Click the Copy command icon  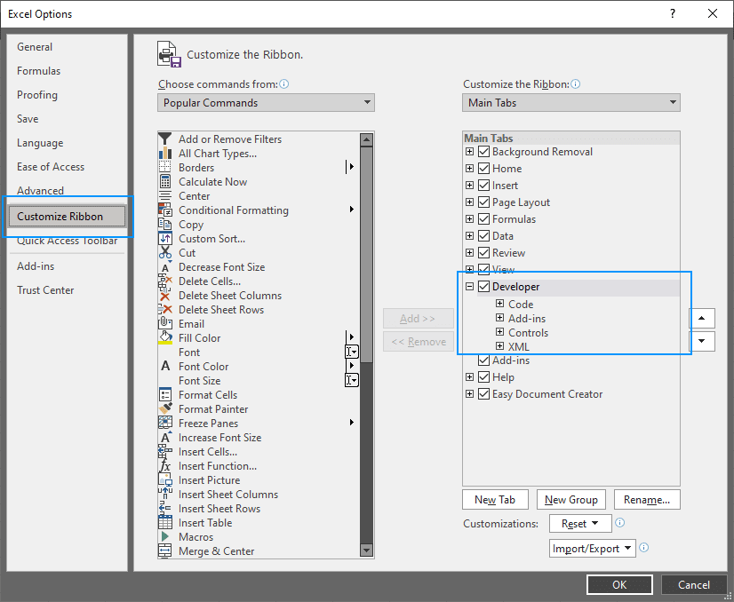pyautogui.click(x=165, y=225)
